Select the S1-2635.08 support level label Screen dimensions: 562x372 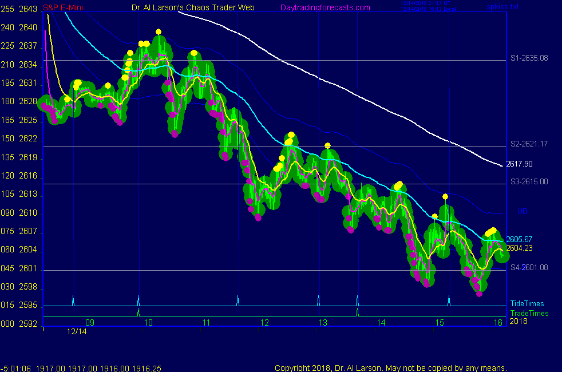click(529, 58)
